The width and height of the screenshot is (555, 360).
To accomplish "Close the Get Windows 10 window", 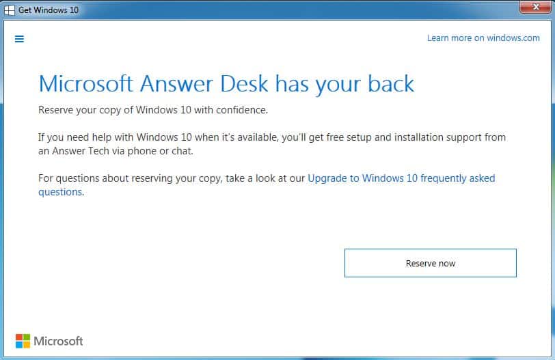I will (x=536, y=7).
